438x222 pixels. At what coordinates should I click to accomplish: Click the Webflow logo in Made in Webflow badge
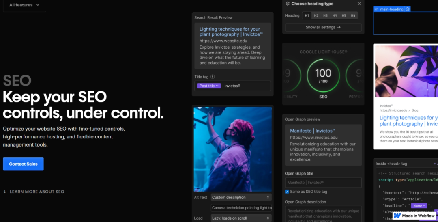[397, 216]
